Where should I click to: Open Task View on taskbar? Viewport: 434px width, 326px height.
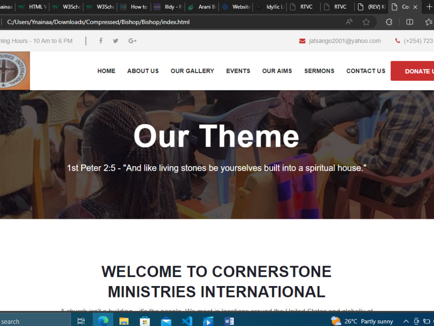(x=81, y=321)
